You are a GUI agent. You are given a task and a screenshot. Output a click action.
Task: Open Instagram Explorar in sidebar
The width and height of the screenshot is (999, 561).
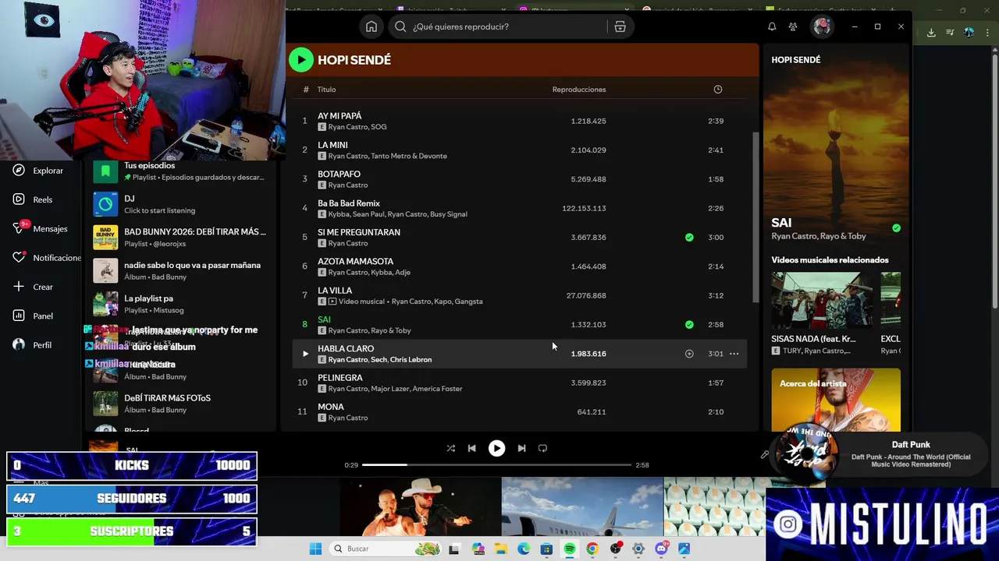pos(39,171)
